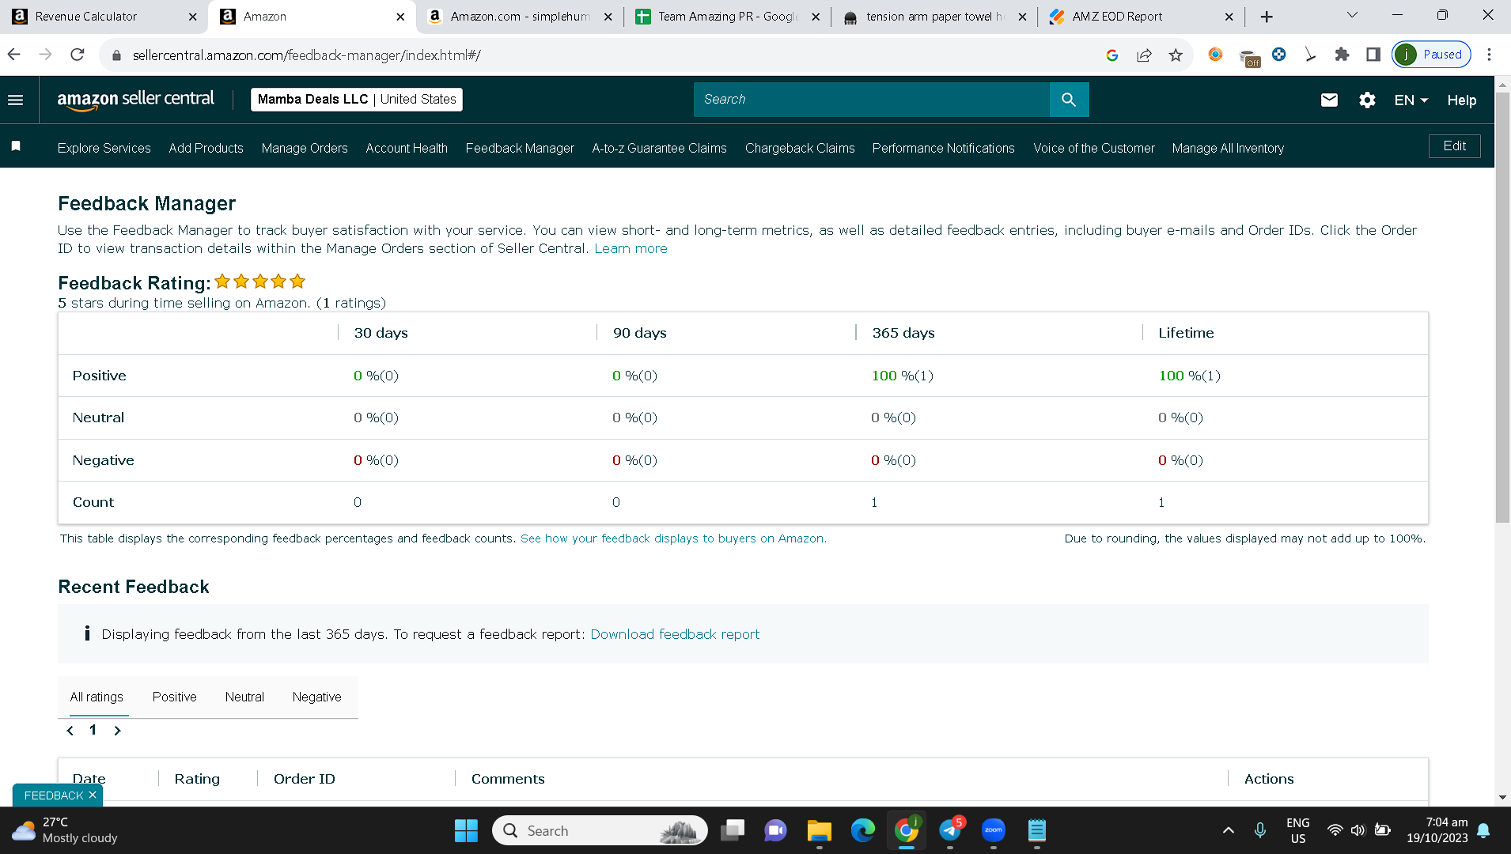Select the Negative ratings tab
1511x854 pixels.
(316, 697)
